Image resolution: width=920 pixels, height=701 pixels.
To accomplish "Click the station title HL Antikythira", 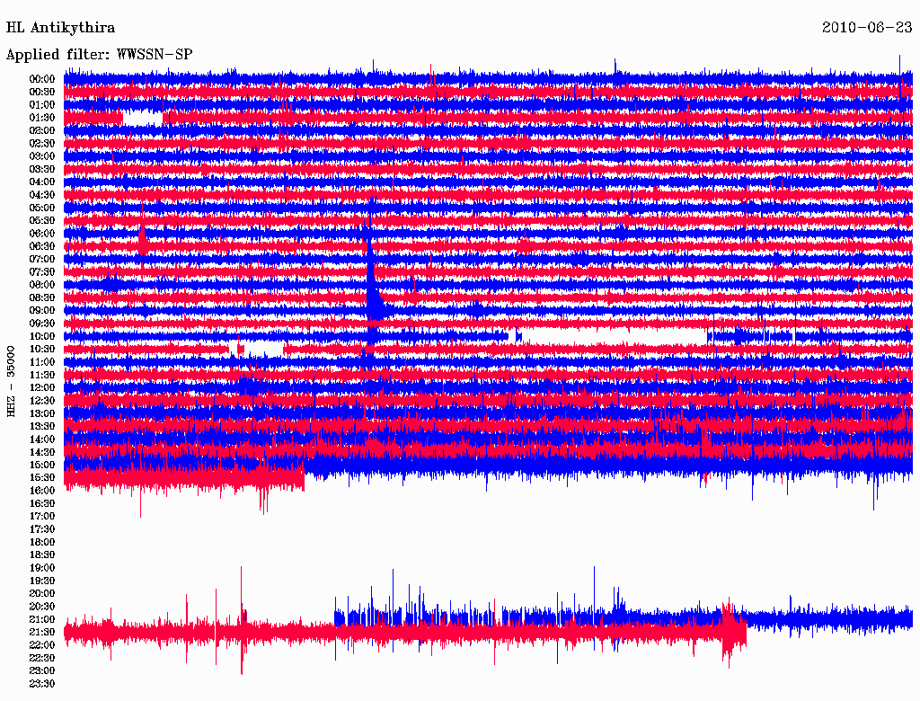I will 60,28.
